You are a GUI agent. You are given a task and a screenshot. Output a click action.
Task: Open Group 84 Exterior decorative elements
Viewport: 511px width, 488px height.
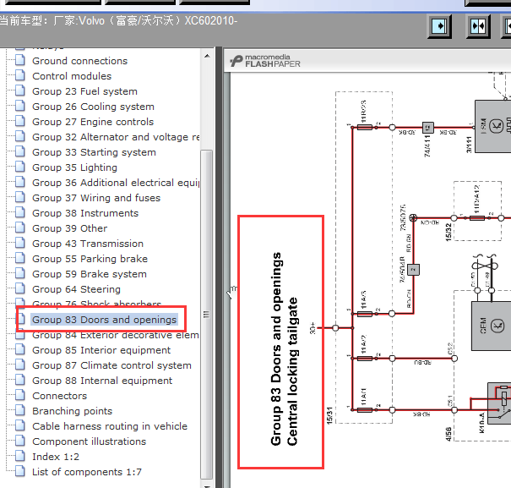(116, 335)
